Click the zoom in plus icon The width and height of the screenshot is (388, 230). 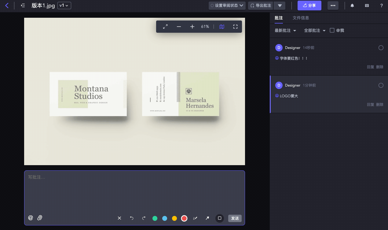pos(192,27)
